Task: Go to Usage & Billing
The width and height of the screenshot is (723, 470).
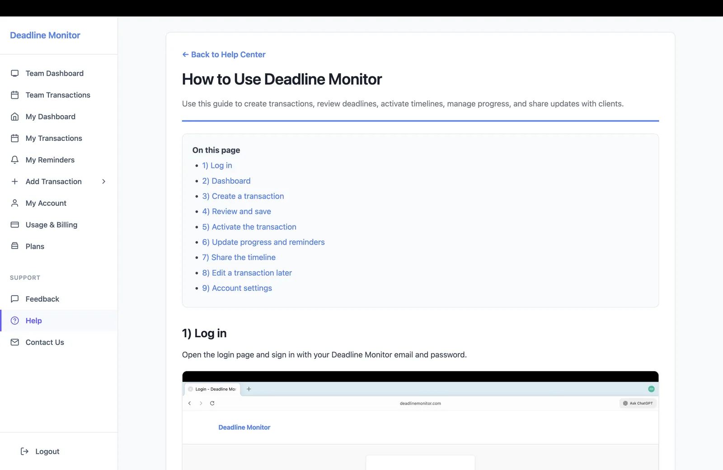Action: (x=59, y=225)
